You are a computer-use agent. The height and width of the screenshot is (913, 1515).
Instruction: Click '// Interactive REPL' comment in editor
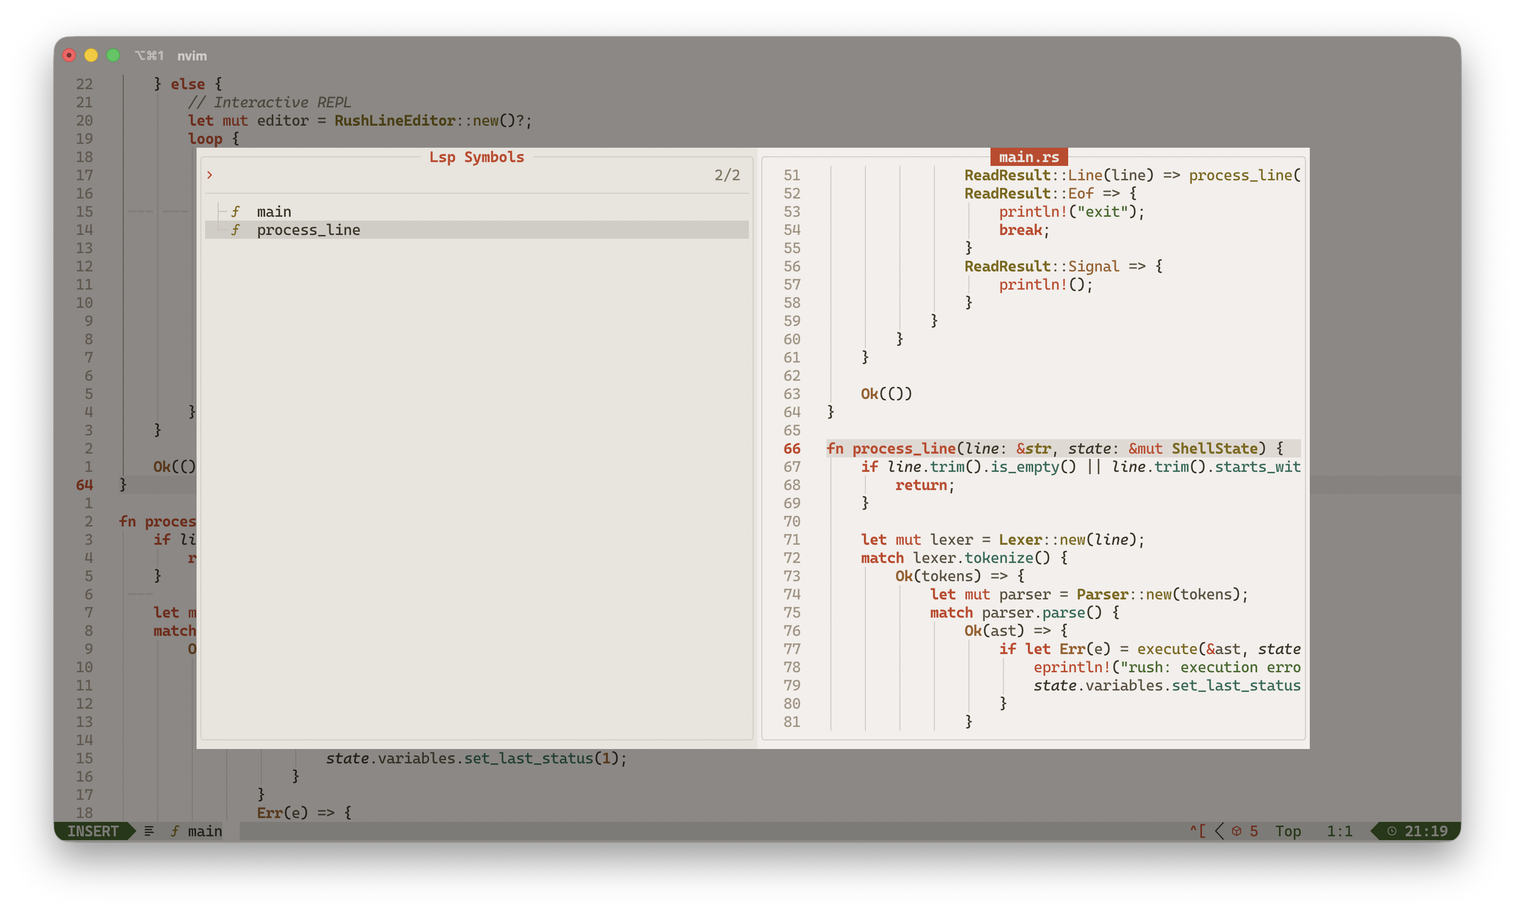point(269,102)
